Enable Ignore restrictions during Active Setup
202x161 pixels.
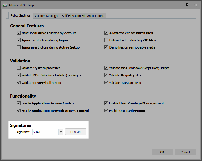(x=19, y=47)
